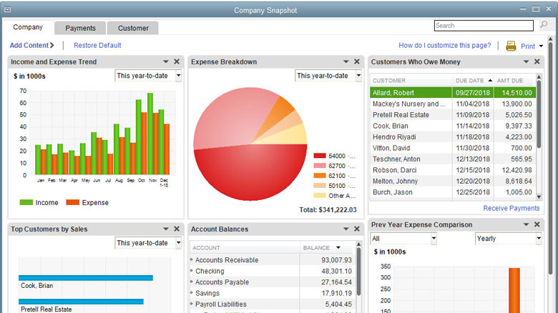The image size is (558, 313).
Task: Close Prev Year Expense Comparison panel
Action: pos(537,224)
